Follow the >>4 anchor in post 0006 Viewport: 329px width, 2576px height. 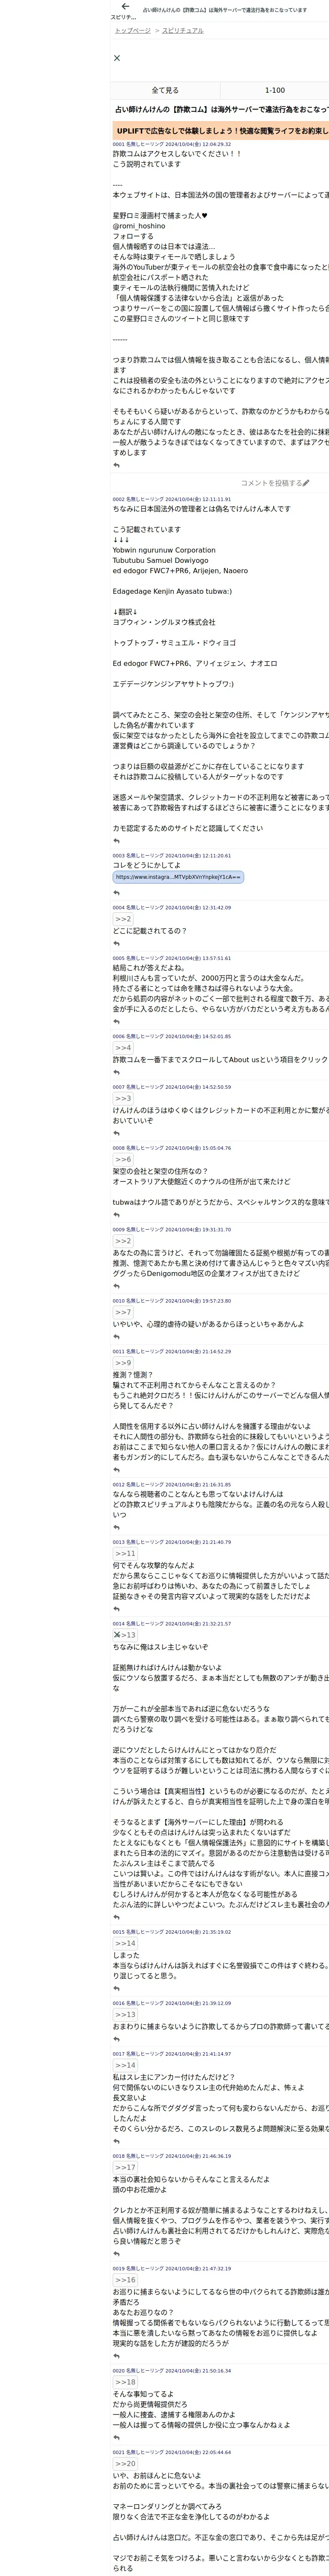pyautogui.click(x=123, y=1047)
